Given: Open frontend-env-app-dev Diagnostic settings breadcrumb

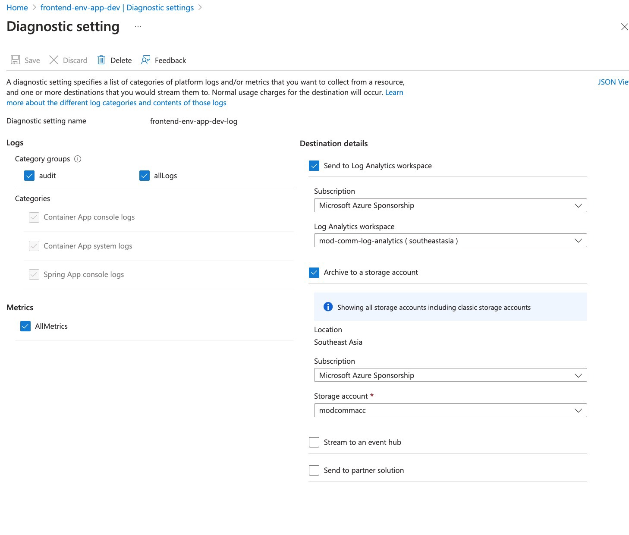Looking at the screenshot, I should pyautogui.click(x=117, y=8).
